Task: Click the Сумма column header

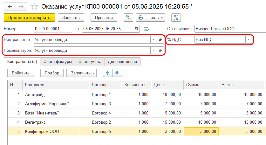Action: point(201,85)
